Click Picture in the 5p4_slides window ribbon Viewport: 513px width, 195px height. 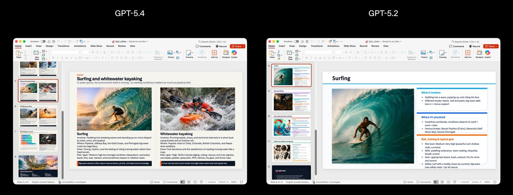(x=171, y=54)
